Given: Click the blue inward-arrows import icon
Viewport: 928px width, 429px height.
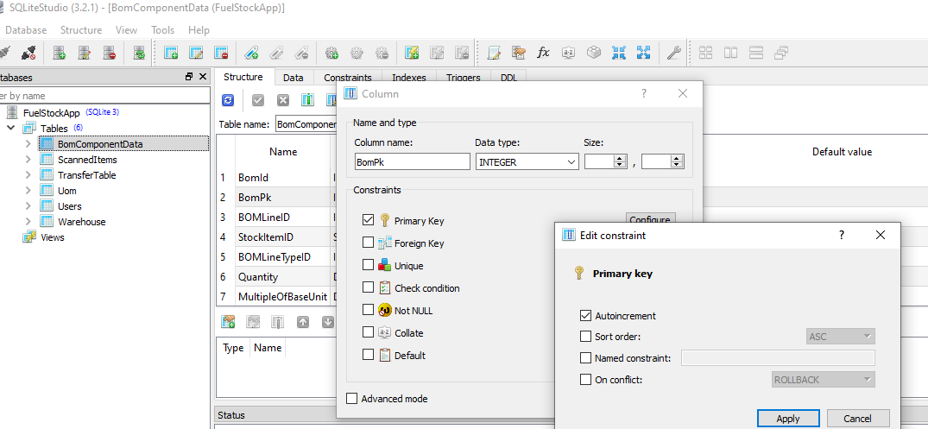Looking at the screenshot, I should (619, 54).
